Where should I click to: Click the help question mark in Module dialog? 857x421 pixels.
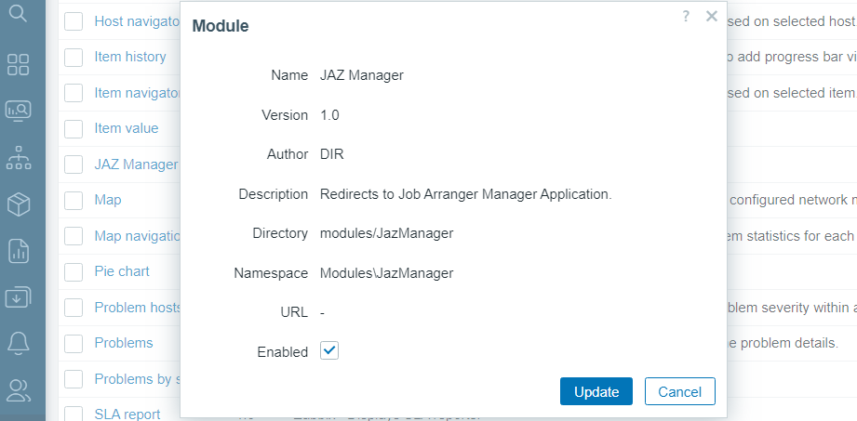(x=686, y=16)
